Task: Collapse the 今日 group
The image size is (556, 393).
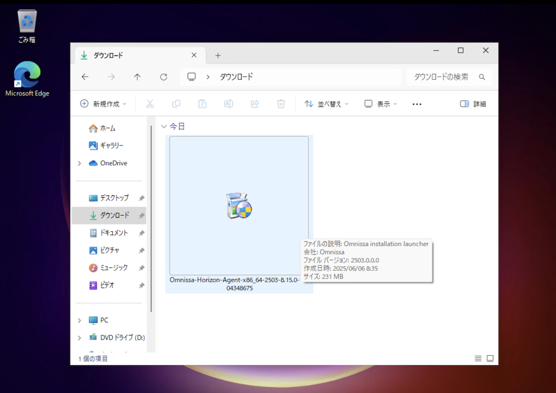Action: coord(164,126)
